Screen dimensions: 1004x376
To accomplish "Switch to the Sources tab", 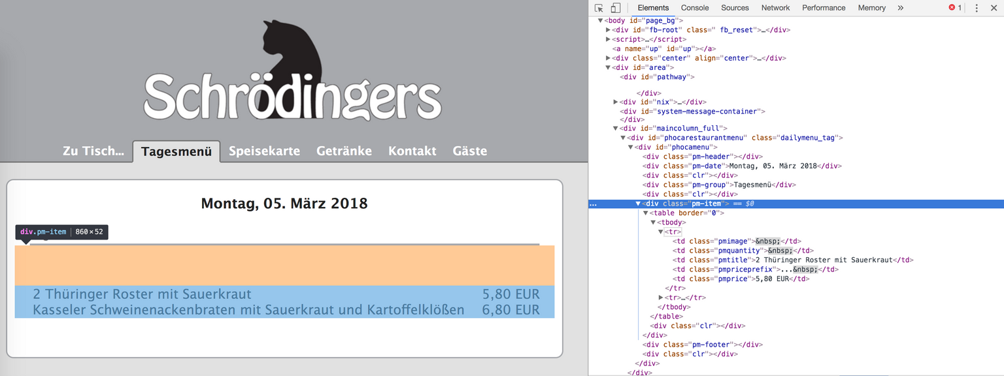I will [x=735, y=8].
